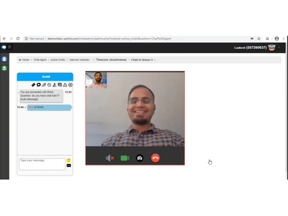288x216 pixels.
Task: Toggle the muted speaker icon in video call
Action: tap(109, 158)
